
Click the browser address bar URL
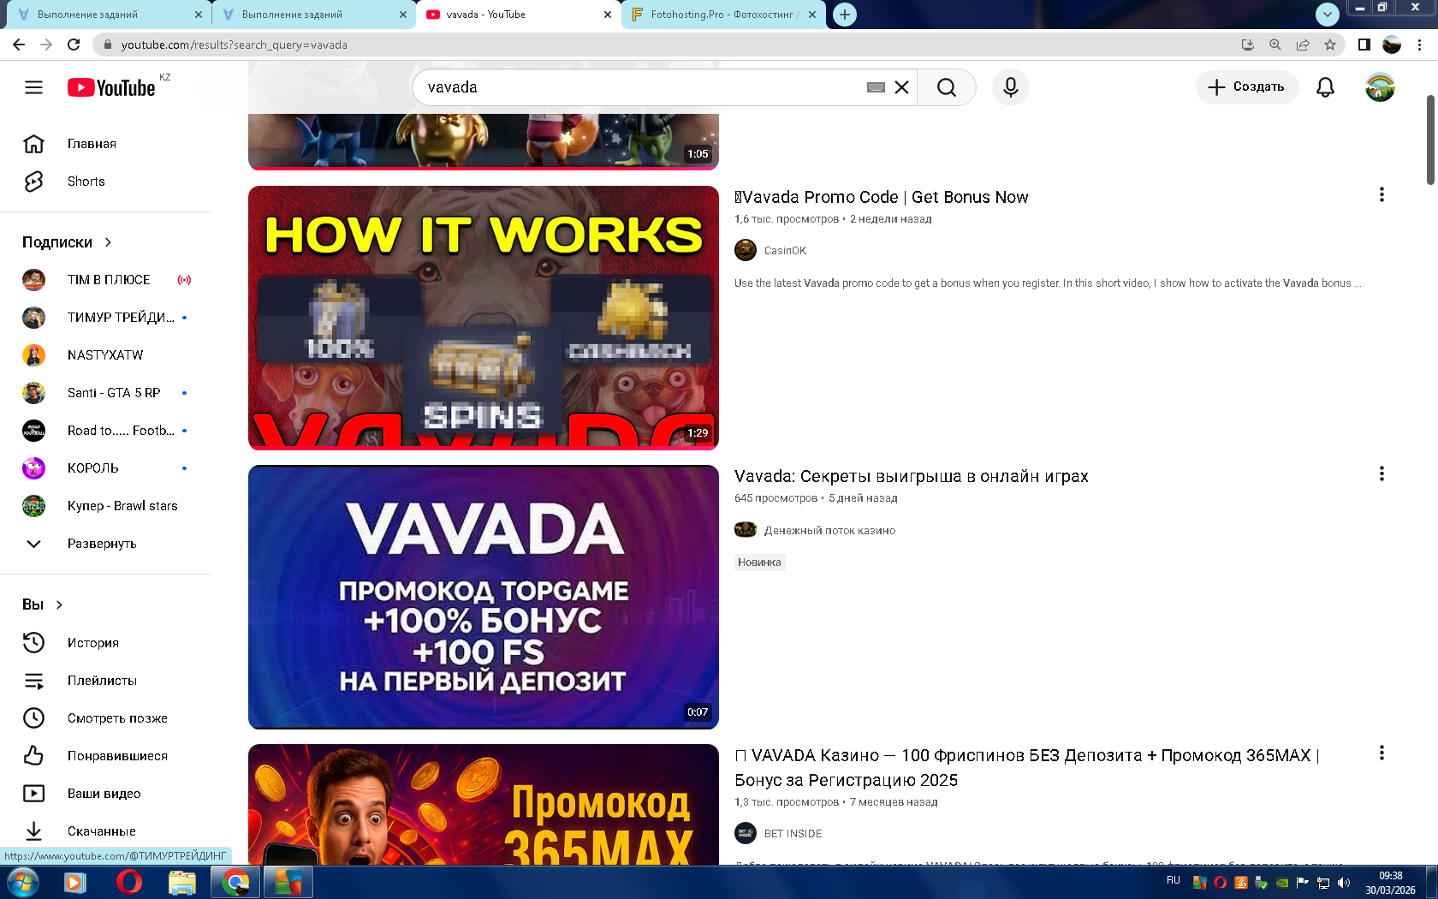pyautogui.click(x=234, y=45)
